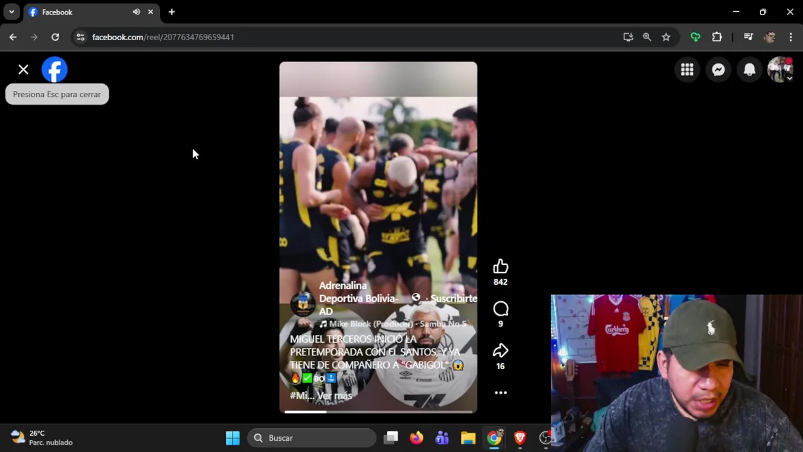Open notifications bell icon
This screenshot has width=803, height=452.
749,70
